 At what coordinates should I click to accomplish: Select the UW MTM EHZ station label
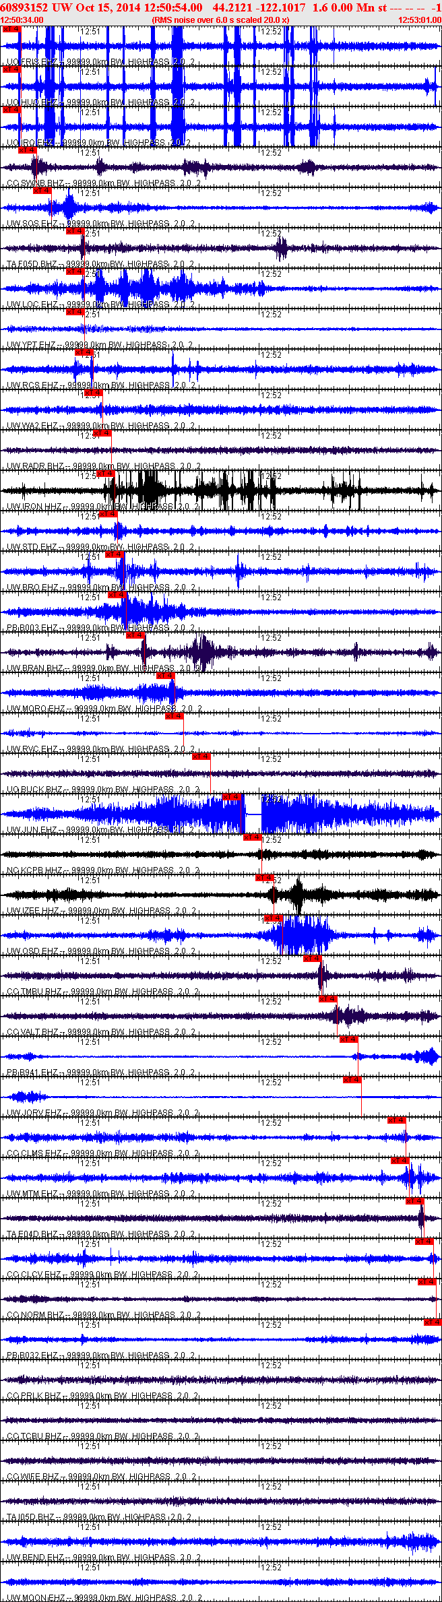pyautogui.click(x=101, y=1194)
